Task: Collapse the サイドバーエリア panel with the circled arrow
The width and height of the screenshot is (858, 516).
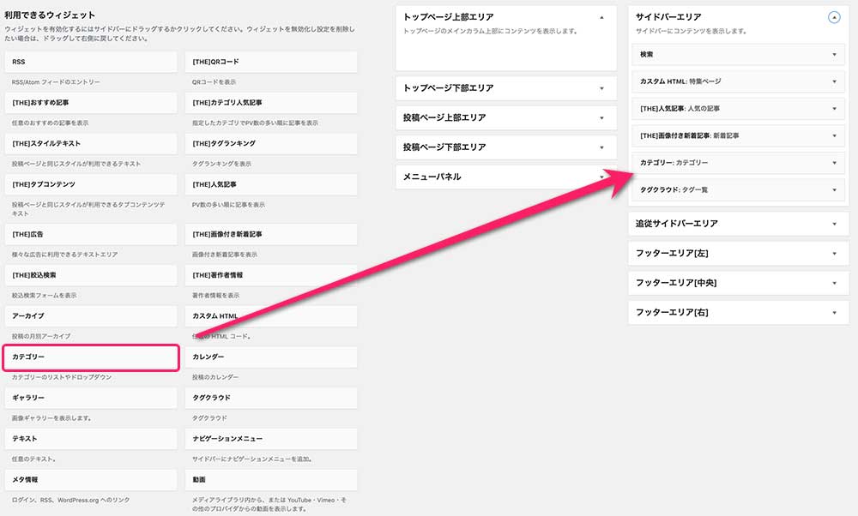Action: click(x=833, y=17)
